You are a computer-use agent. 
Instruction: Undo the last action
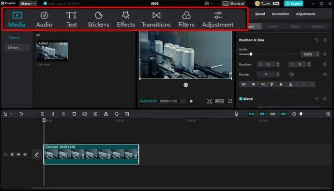pyautogui.click(x=21, y=114)
